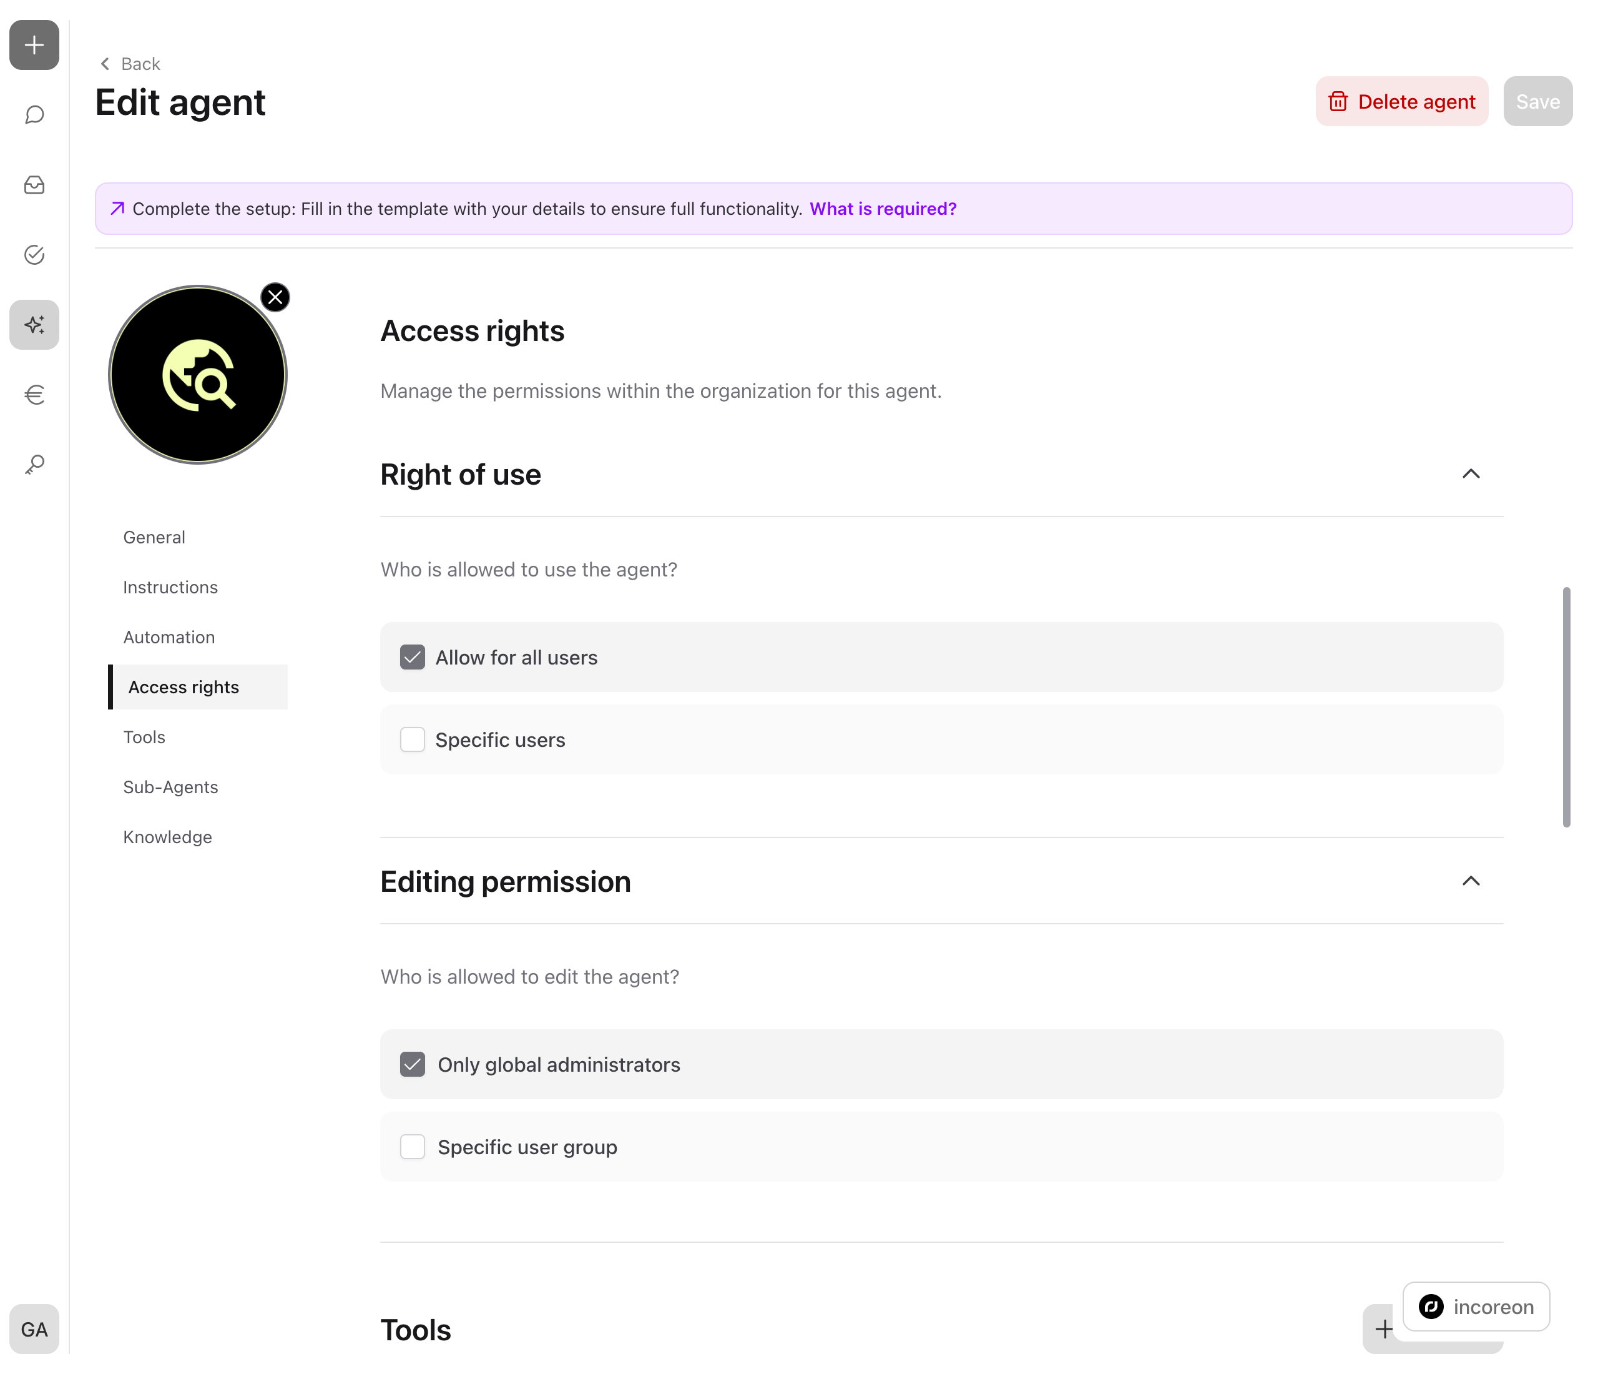Check the Specific user group option
Image resolution: width=1598 pixels, height=1374 pixels.
413,1147
